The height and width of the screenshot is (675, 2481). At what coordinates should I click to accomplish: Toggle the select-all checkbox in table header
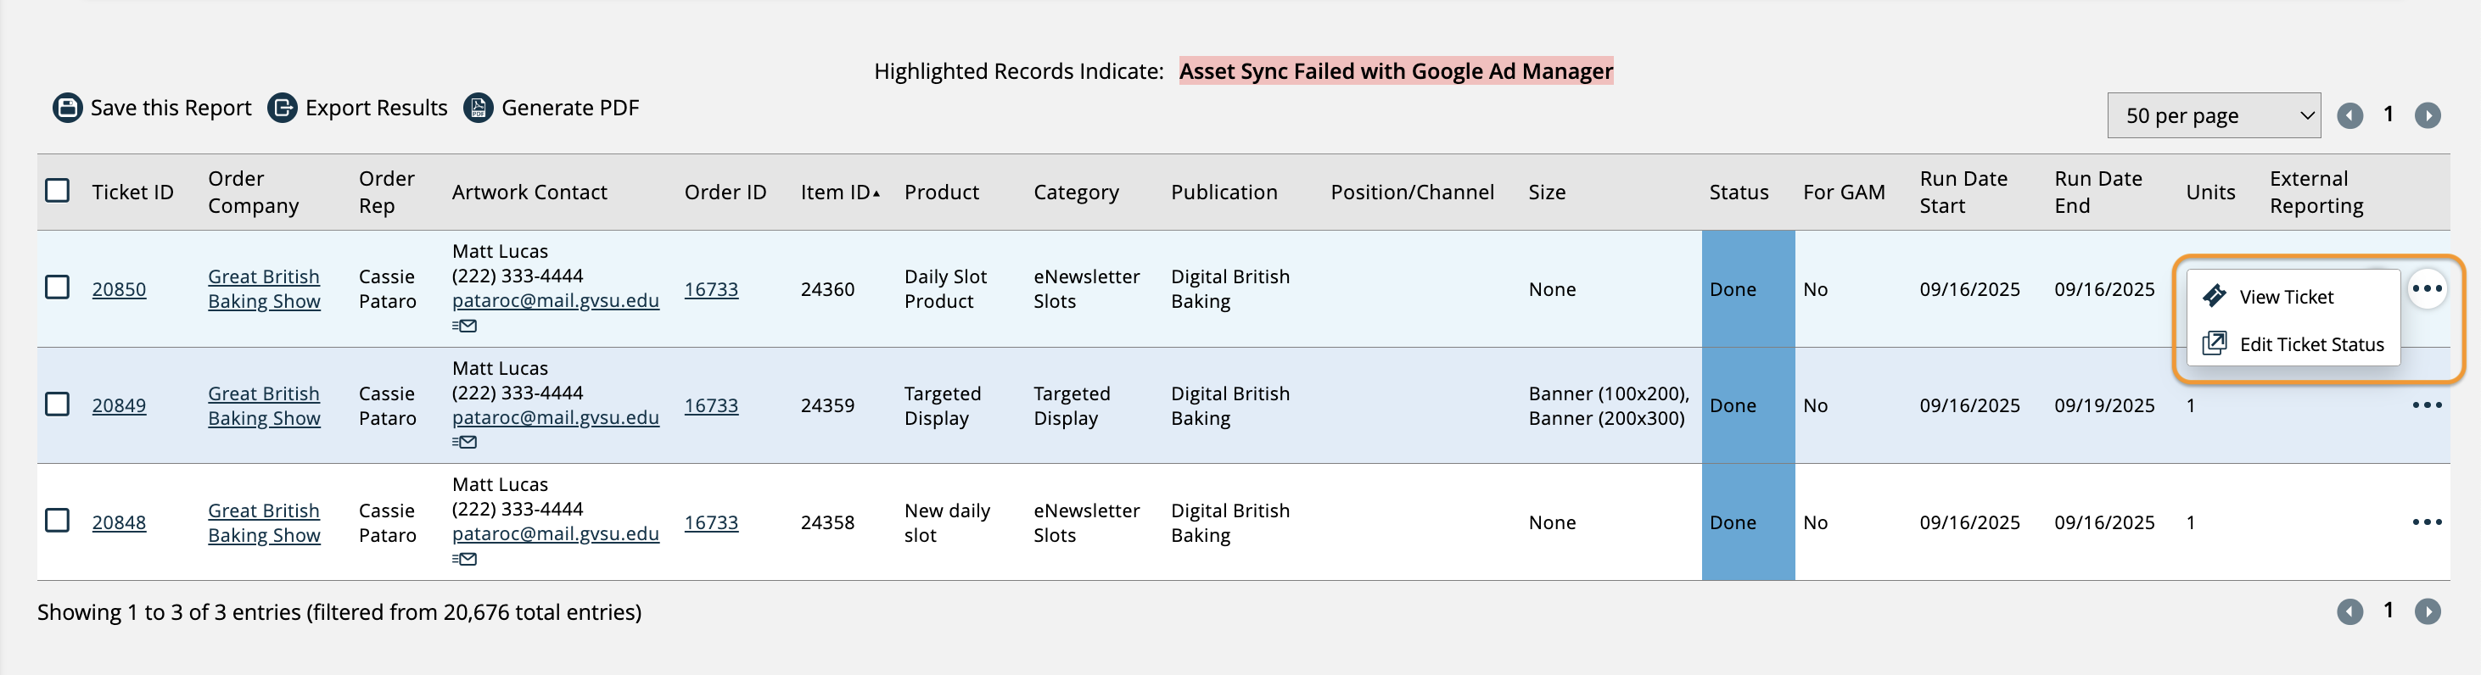pyautogui.click(x=58, y=191)
